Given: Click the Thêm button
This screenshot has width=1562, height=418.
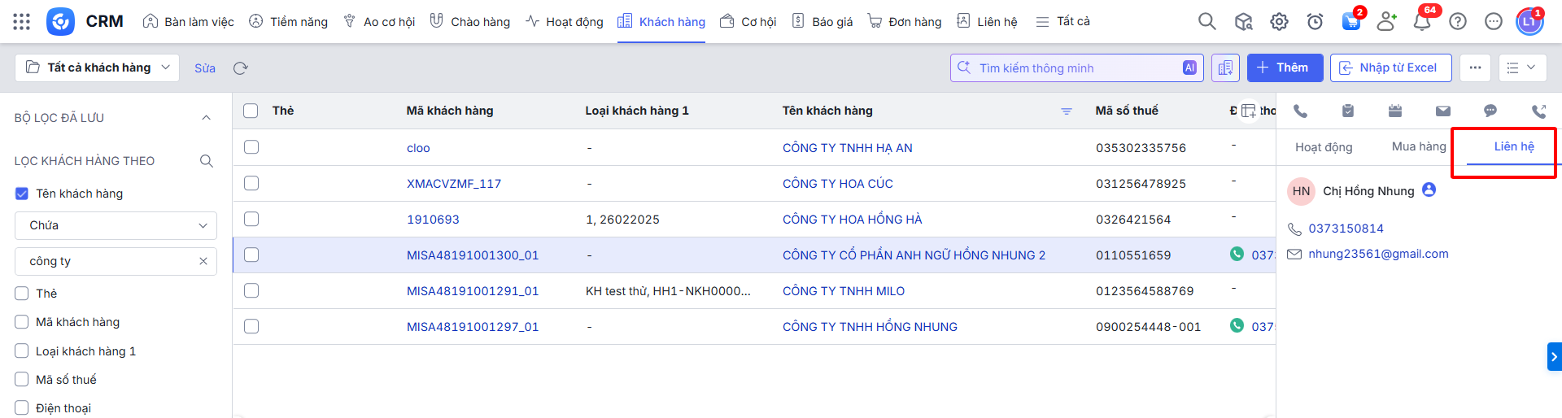Looking at the screenshot, I should point(1285,67).
